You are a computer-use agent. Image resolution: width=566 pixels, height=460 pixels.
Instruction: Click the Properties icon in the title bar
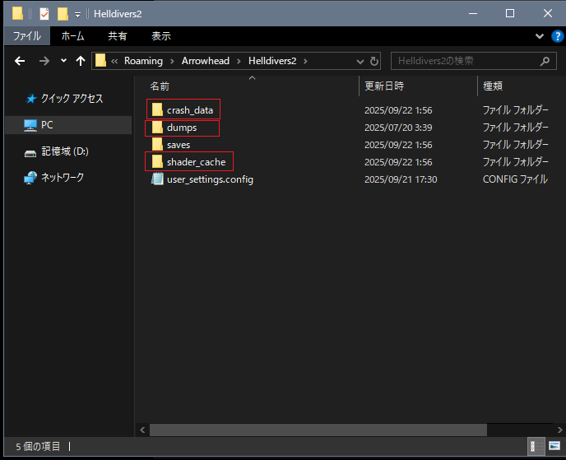[x=44, y=14]
